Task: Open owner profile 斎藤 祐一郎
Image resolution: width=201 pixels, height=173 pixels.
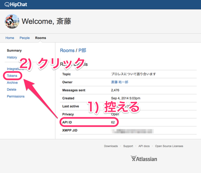Action: point(120,82)
